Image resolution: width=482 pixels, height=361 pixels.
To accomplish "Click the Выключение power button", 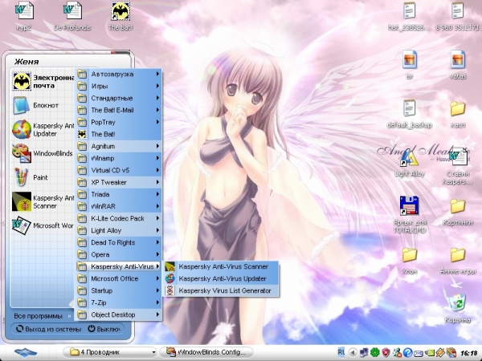I will [104, 329].
